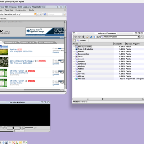Click the globe icon in panel
The width and height of the screenshot is (144, 144).
7,143
